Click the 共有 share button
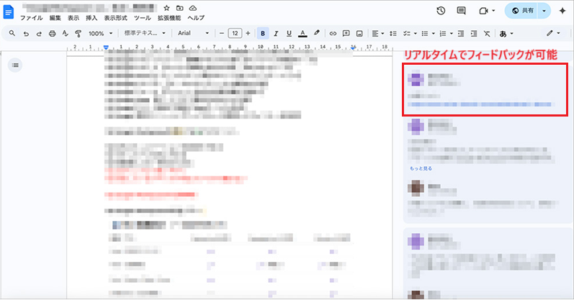 click(x=522, y=11)
